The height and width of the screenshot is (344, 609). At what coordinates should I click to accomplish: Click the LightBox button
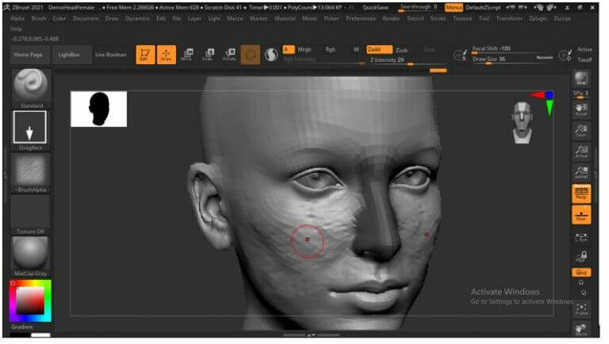point(69,55)
